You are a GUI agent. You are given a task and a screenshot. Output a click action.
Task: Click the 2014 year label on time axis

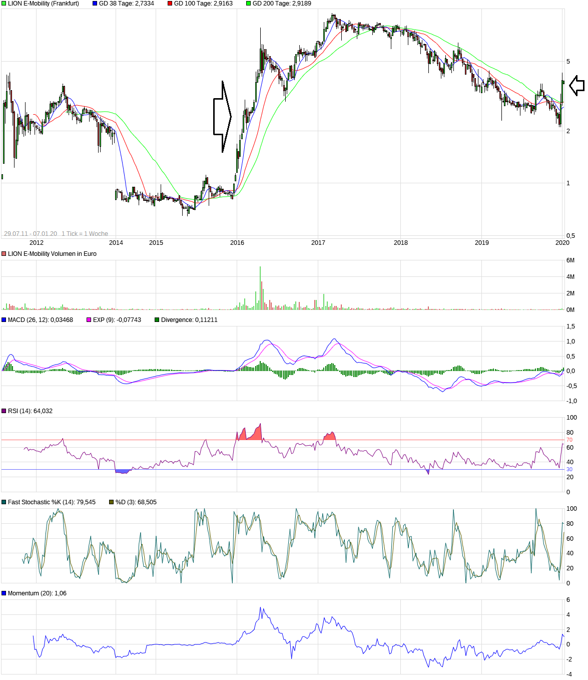(x=116, y=243)
